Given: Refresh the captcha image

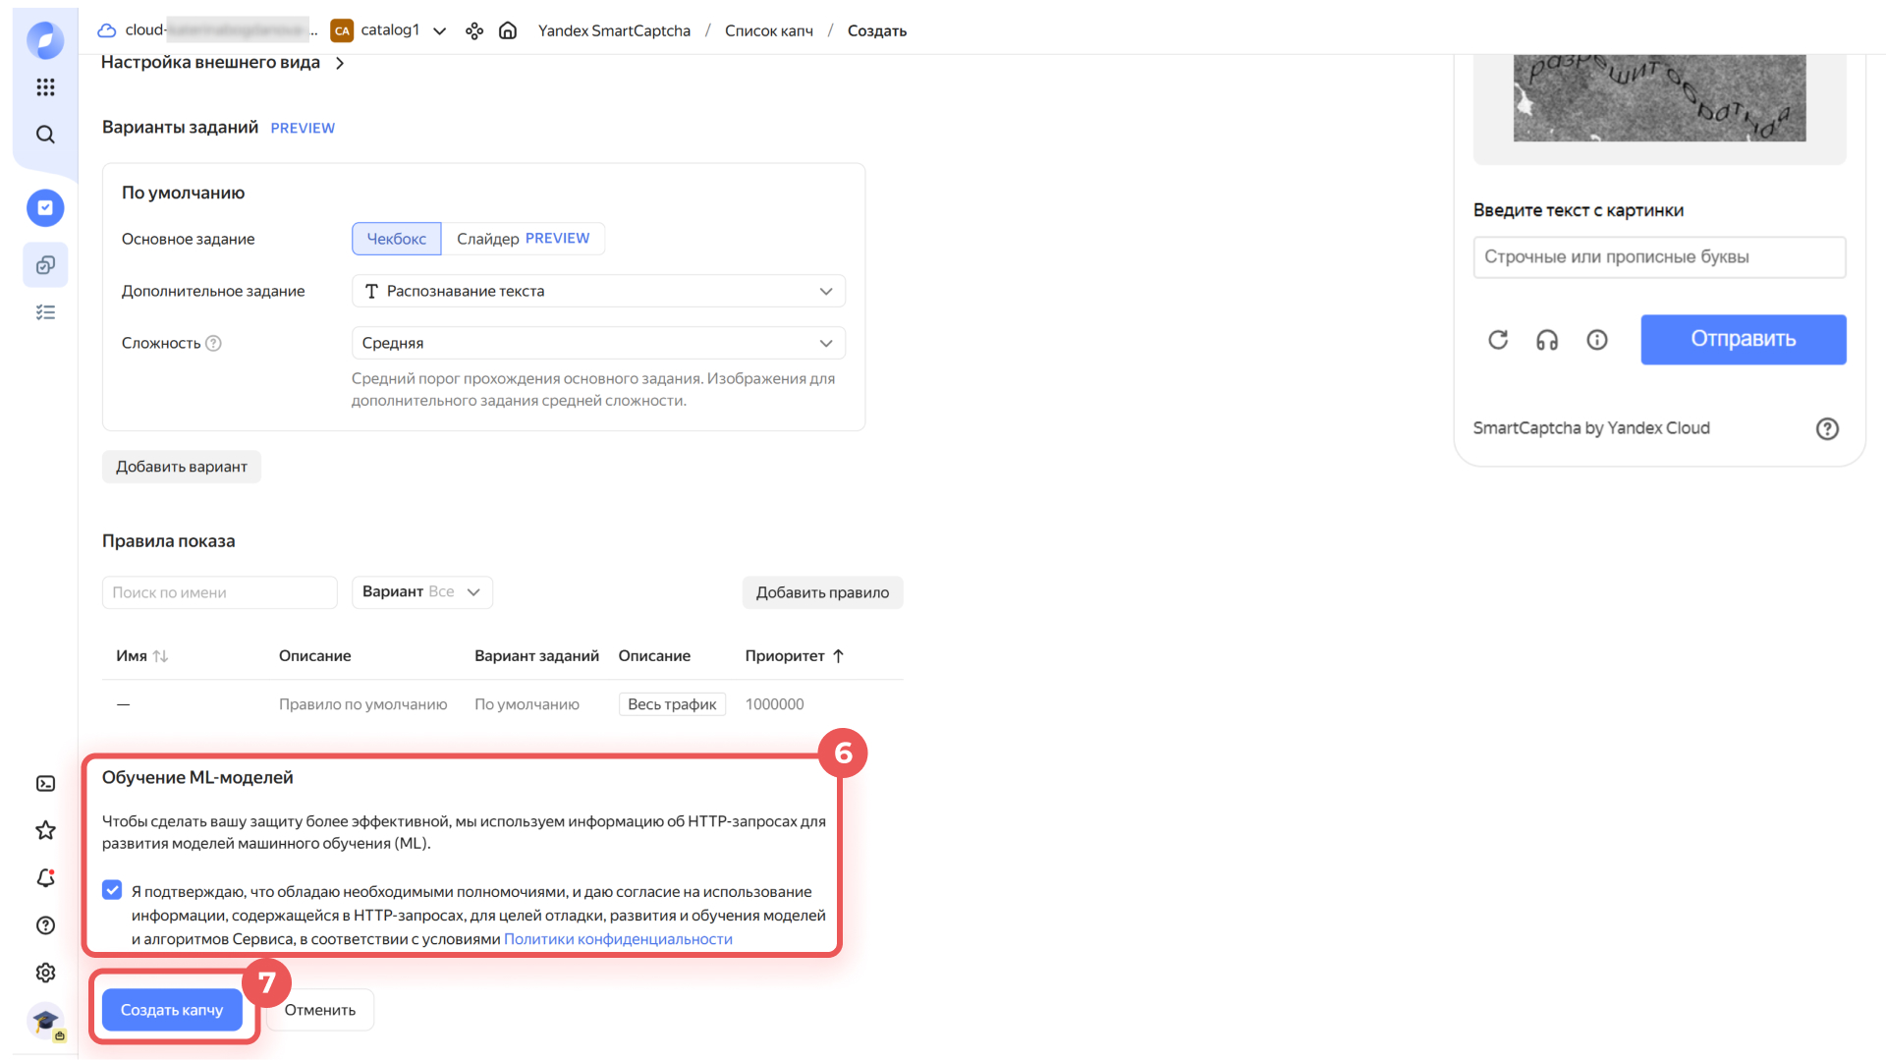Looking at the screenshot, I should (1498, 340).
